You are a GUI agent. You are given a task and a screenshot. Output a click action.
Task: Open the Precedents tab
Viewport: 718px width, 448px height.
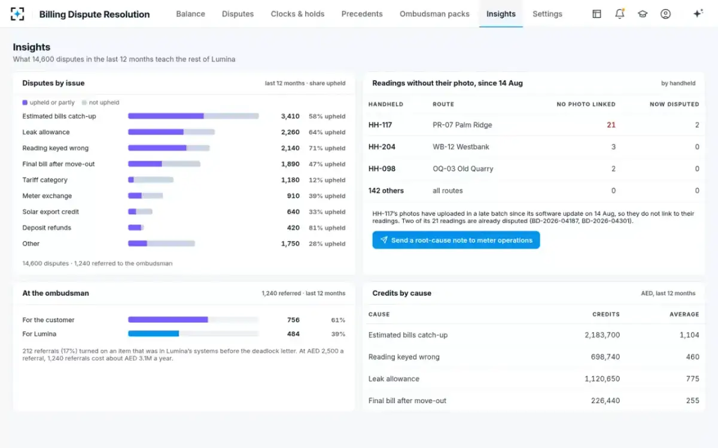coord(362,14)
